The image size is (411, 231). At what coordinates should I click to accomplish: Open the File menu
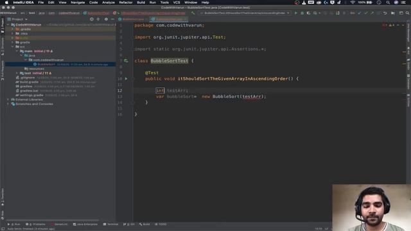[x=41, y=3]
